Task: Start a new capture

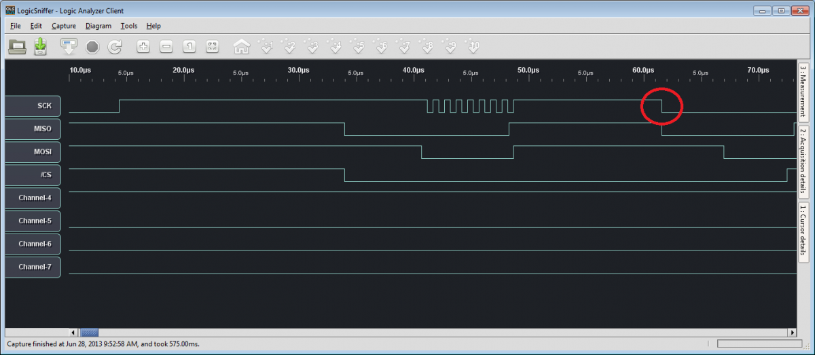Action: pos(69,47)
